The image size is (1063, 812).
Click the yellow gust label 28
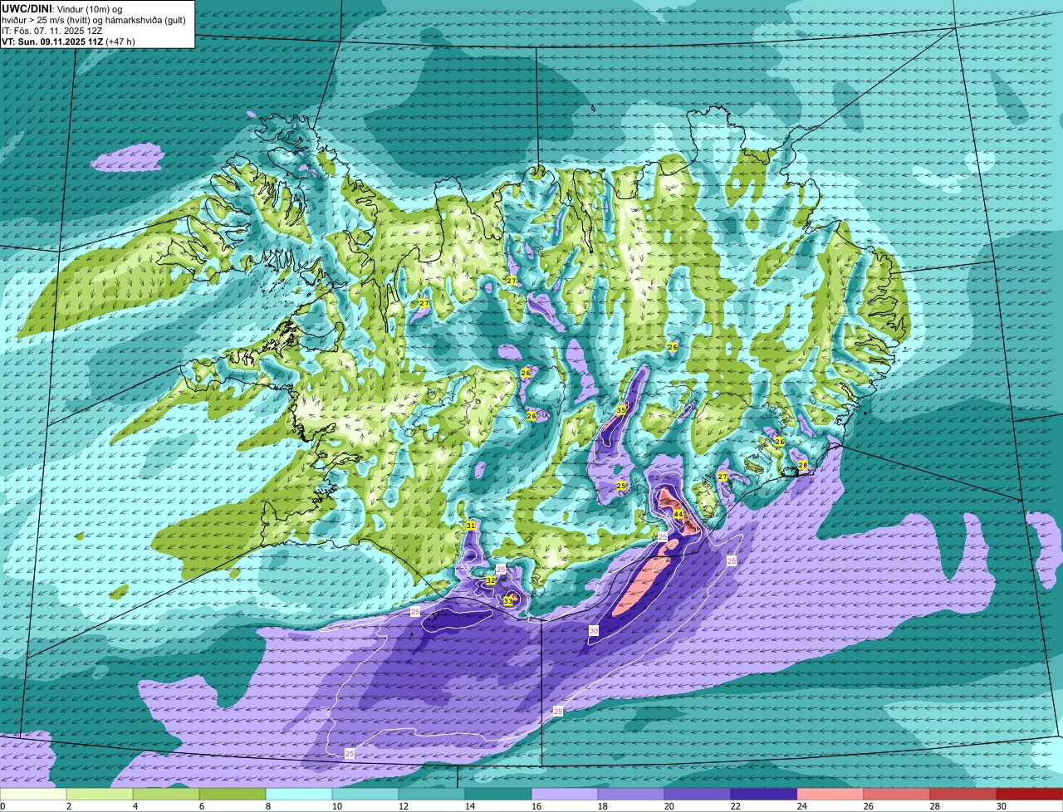coord(803,464)
